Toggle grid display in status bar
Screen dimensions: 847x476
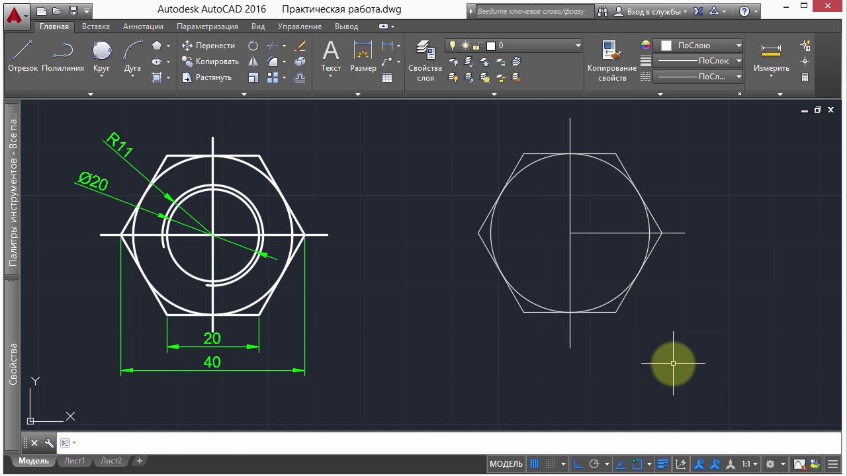(535, 464)
